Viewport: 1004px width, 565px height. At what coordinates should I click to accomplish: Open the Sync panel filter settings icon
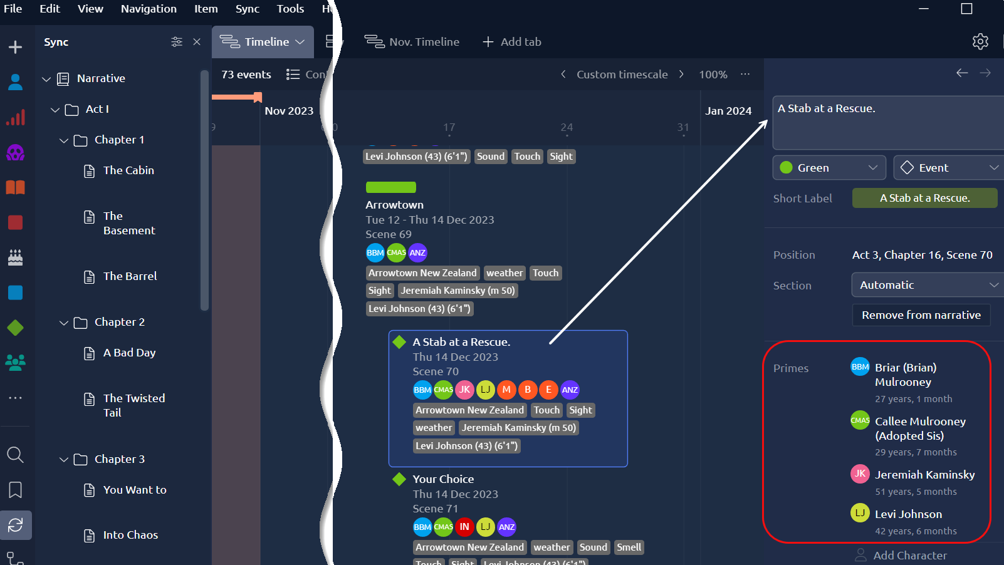(177, 42)
